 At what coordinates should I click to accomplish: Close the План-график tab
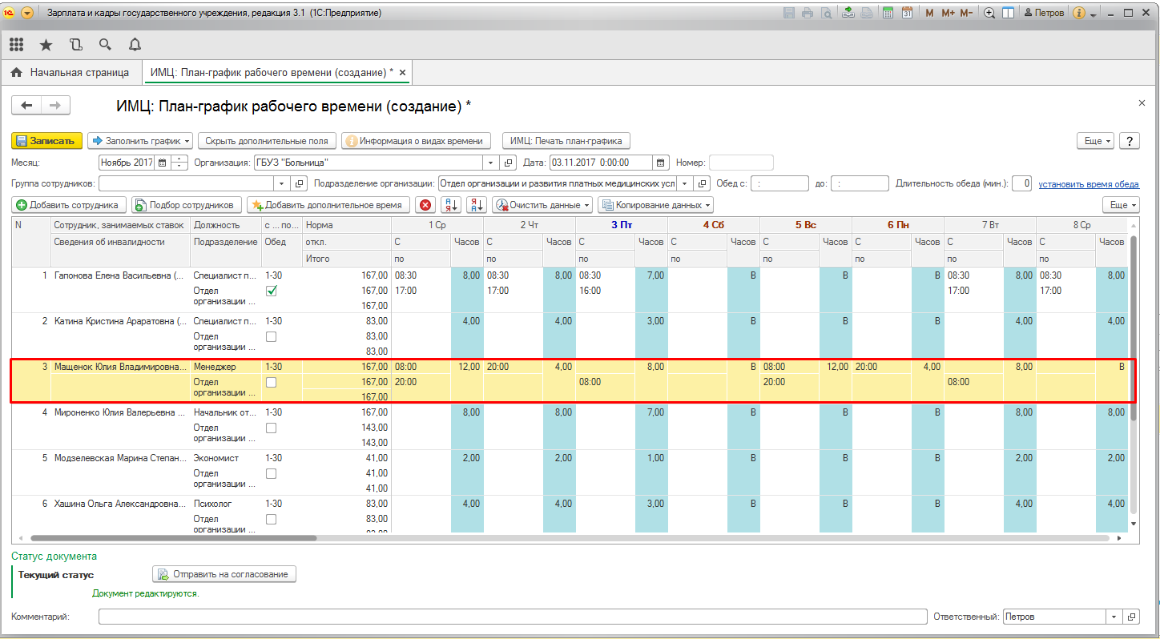coord(403,73)
